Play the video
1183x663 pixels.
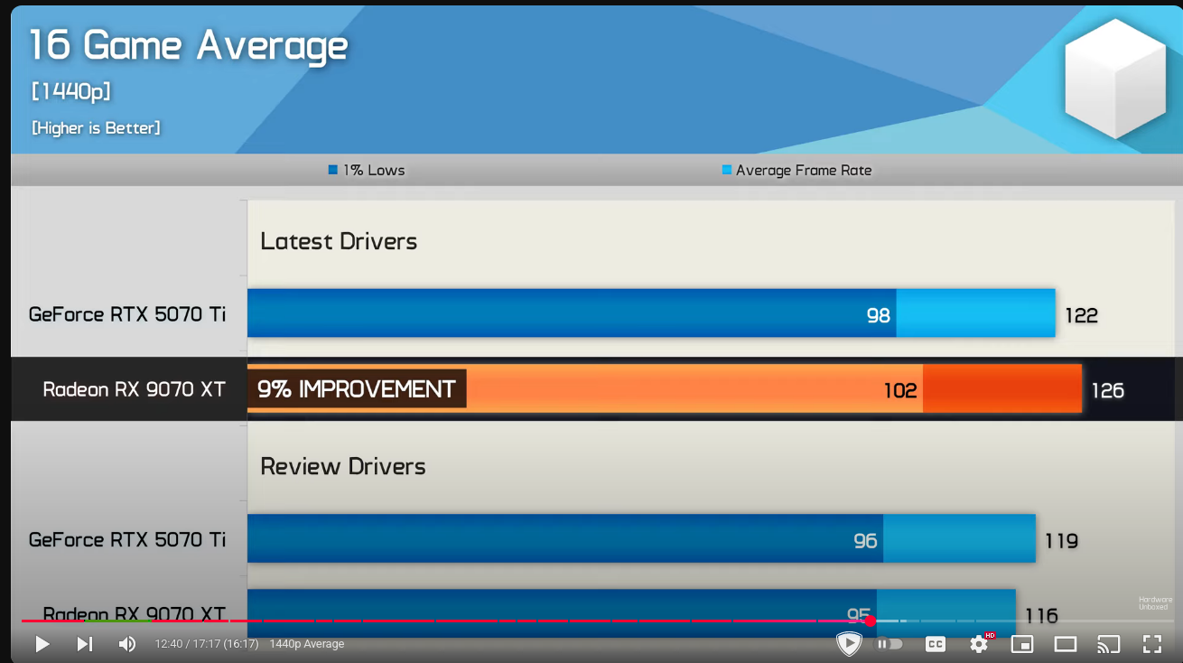tap(42, 644)
